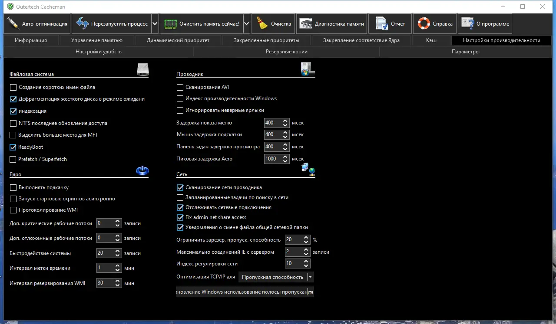Enable Создание коротких имен файла checkbox
The width and height of the screenshot is (556, 324).
click(x=13, y=87)
